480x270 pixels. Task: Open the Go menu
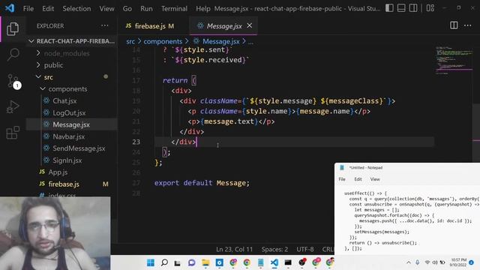(x=127, y=8)
